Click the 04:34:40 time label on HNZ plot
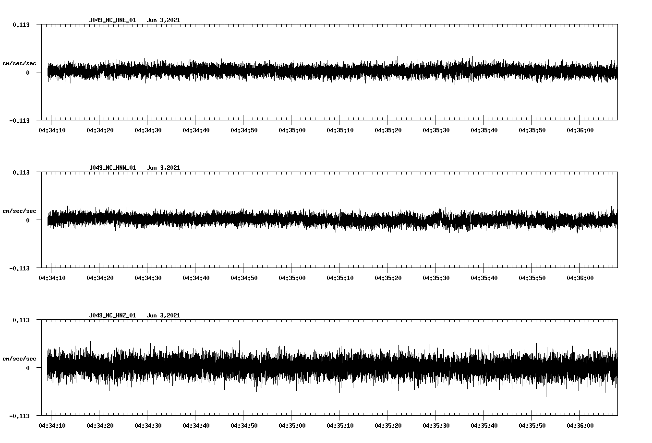The width and height of the screenshot is (652, 443). click(196, 426)
